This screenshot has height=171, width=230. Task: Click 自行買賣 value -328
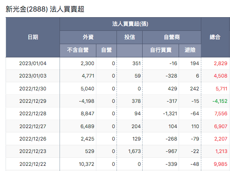coord(171,76)
